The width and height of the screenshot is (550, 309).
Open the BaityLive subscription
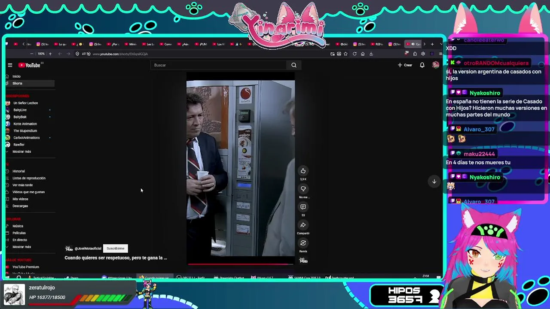click(x=20, y=110)
